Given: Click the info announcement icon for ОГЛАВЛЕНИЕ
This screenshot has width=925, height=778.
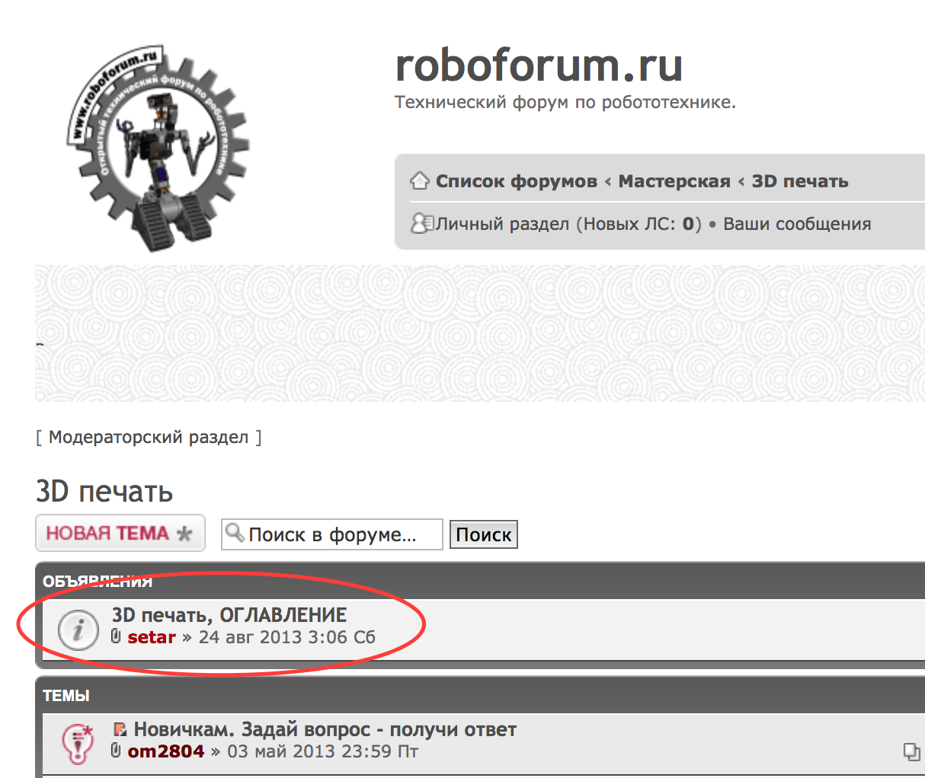Looking at the screenshot, I should coord(78,630).
